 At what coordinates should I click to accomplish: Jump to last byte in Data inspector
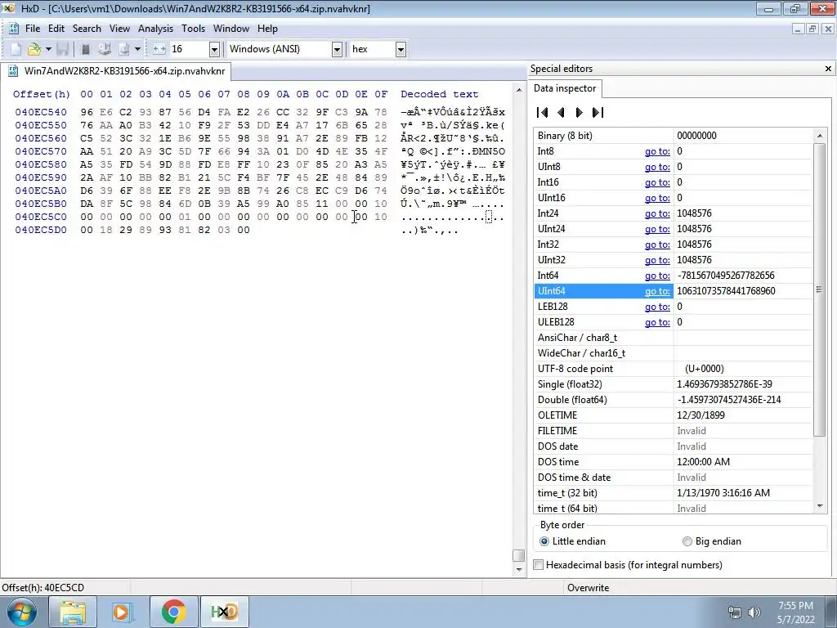coord(598,112)
